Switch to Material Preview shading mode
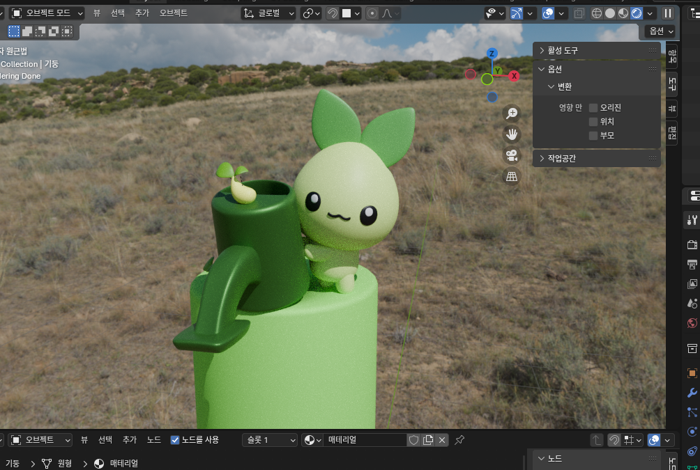The image size is (700, 470). [623, 13]
